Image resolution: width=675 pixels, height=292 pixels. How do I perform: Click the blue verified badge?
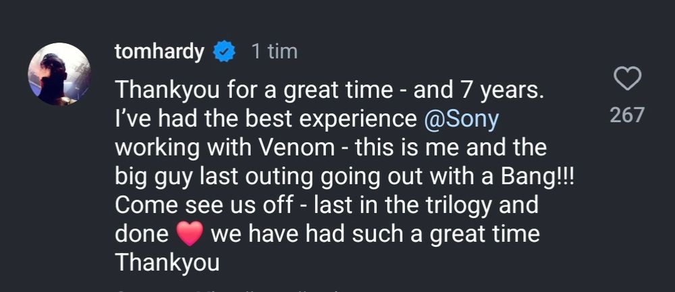click(x=224, y=51)
